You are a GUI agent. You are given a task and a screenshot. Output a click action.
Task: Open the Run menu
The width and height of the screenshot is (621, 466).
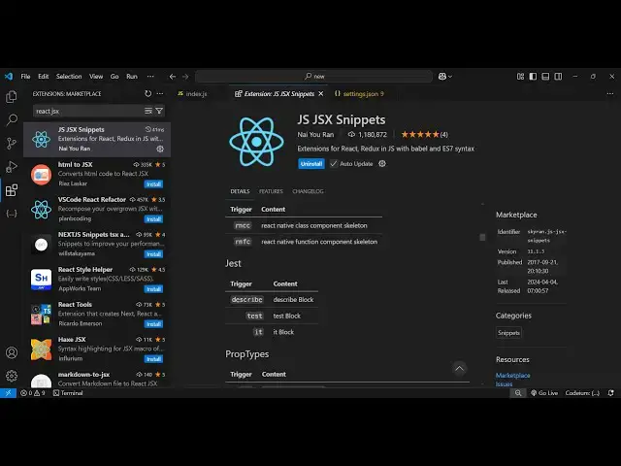tap(132, 77)
